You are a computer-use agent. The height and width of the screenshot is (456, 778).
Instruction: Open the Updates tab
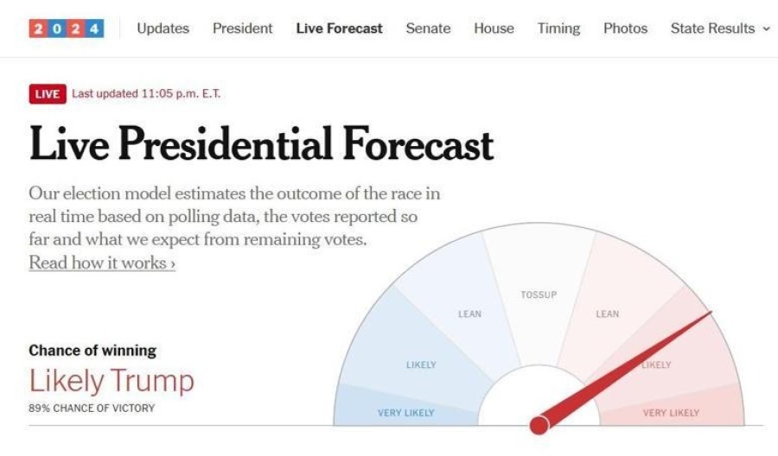click(163, 28)
